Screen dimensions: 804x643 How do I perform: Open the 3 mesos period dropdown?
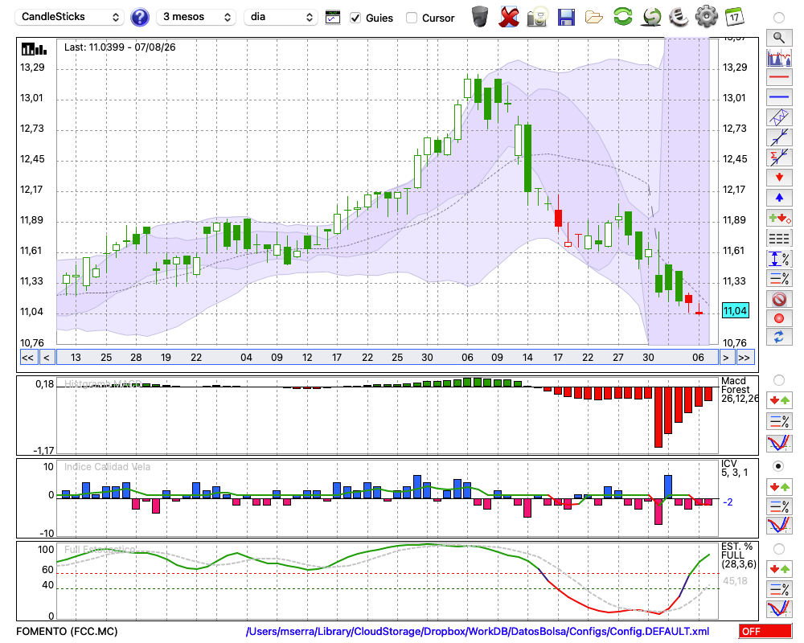[196, 17]
